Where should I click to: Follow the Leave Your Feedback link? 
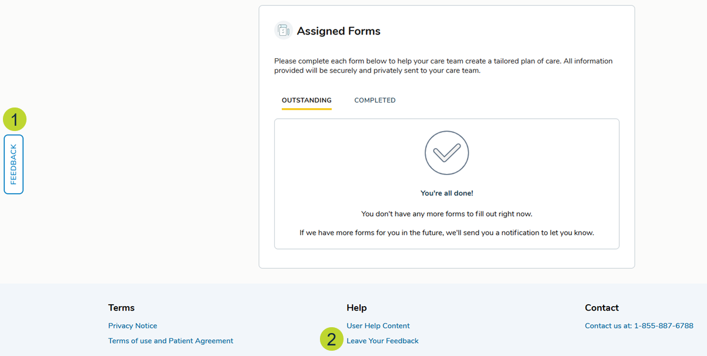point(382,341)
